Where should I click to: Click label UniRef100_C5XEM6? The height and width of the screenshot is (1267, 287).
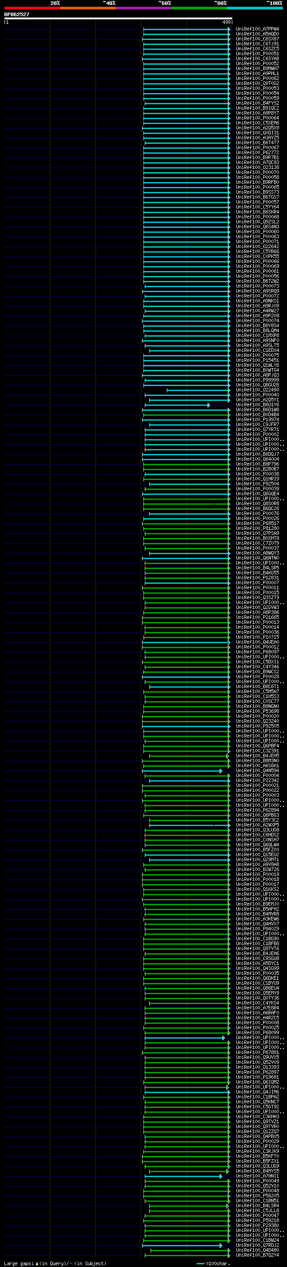(257, 123)
